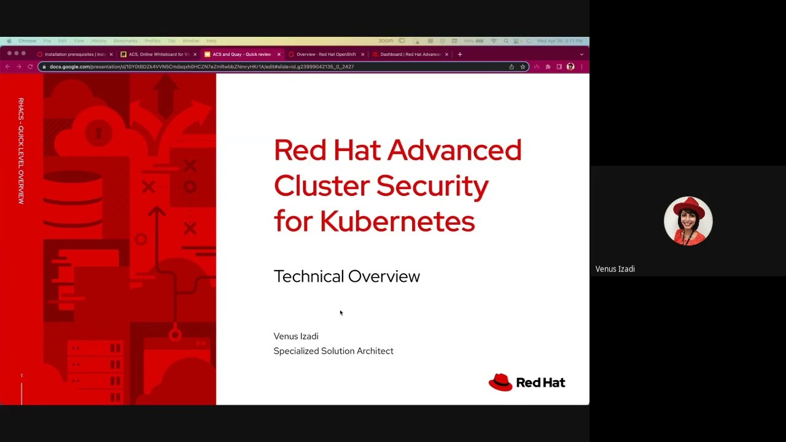Switch to the Overview - Red Hat OpenShift tab
Image resolution: width=786 pixels, height=442 pixels.
[x=325, y=54]
